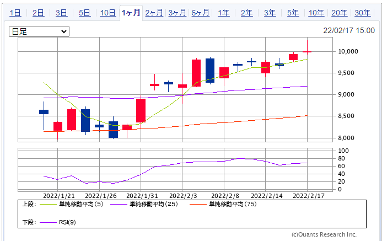Click the large red candlestick near 2022/1/31
Viewport: 382px width, 241px height.
(141, 110)
